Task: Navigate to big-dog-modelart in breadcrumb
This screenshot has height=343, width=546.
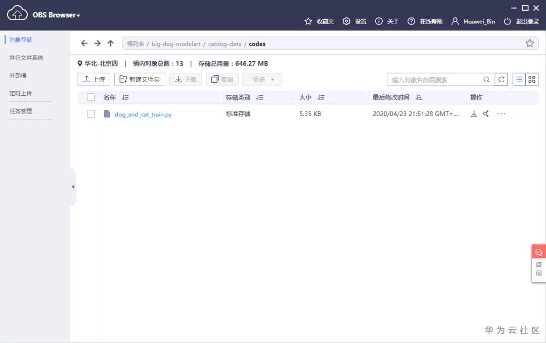Action: click(176, 44)
